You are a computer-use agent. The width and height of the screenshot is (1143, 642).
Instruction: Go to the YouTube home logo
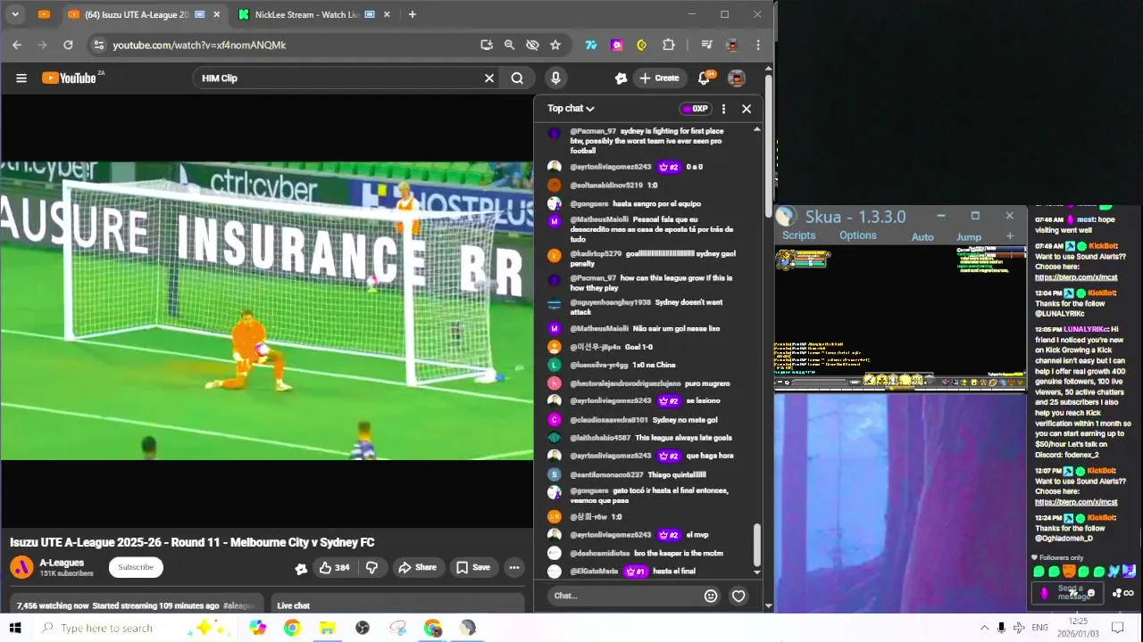tap(70, 78)
